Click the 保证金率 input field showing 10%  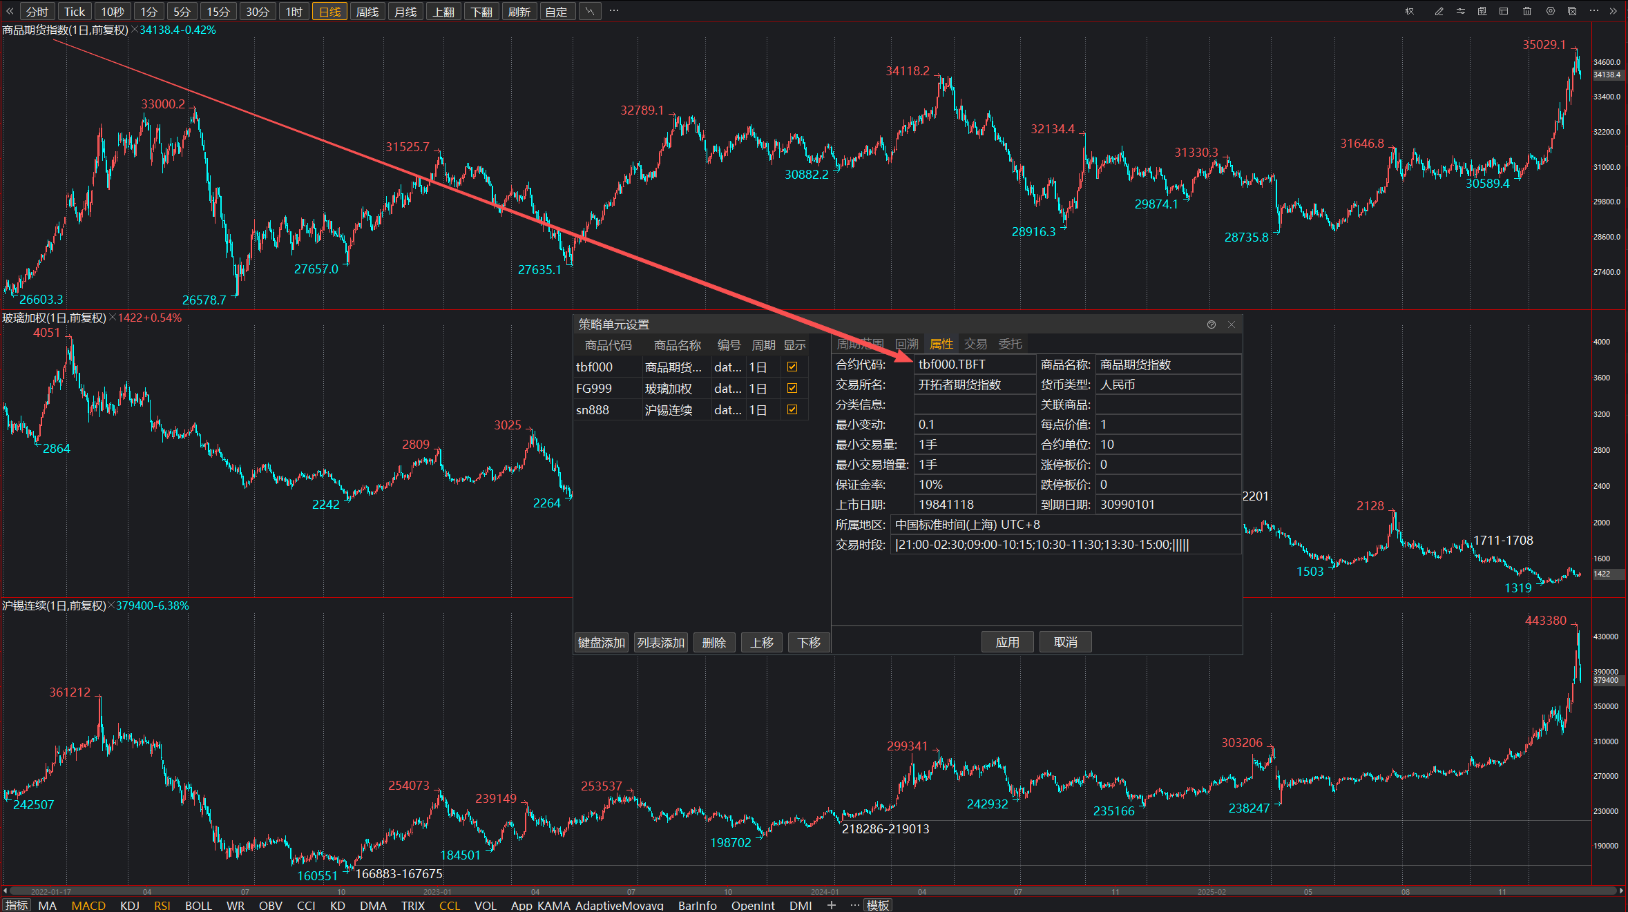pyautogui.click(x=974, y=485)
